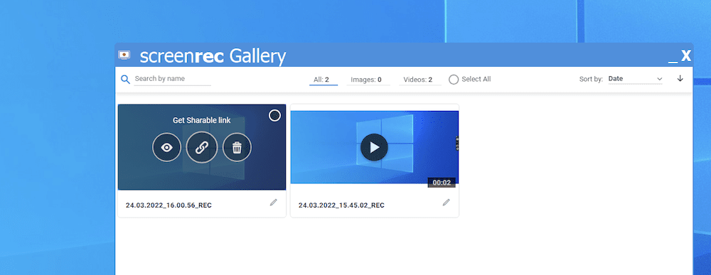Click file name 24.03.2022_16.00.56_REC
The width and height of the screenshot is (711, 275).
click(x=169, y=205)
